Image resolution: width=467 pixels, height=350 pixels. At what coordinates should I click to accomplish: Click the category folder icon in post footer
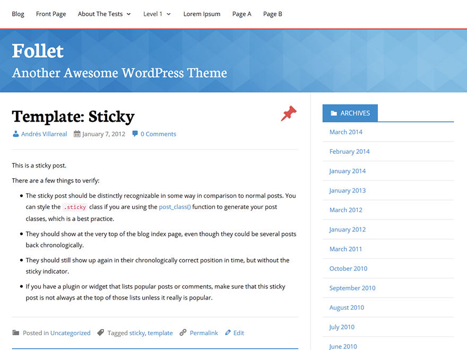[15, 332]
